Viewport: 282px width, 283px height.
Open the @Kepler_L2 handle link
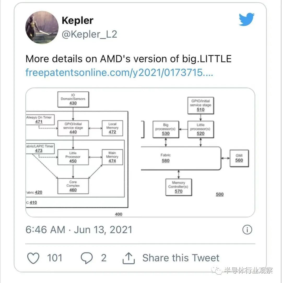89,34
